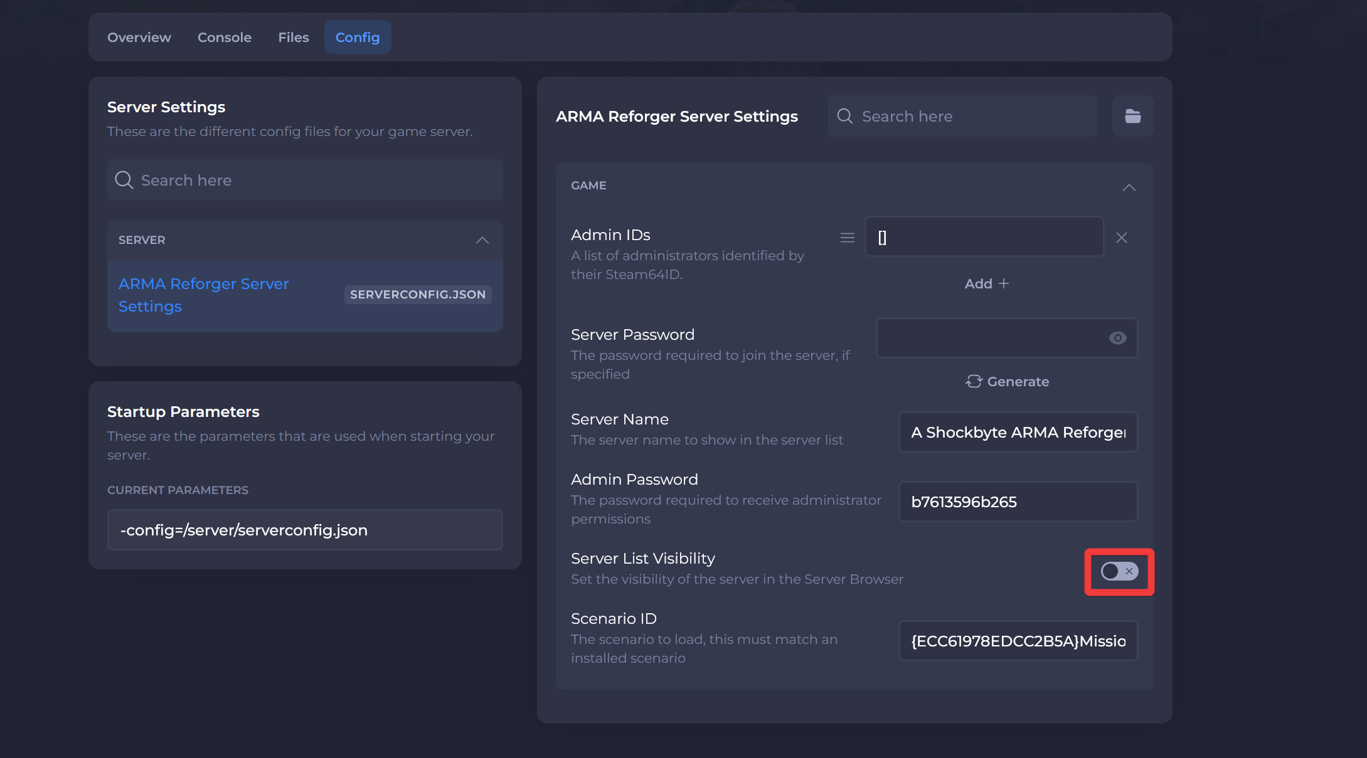Click the SERVER section header label
1367x758 pixels.
click(142, 240)
